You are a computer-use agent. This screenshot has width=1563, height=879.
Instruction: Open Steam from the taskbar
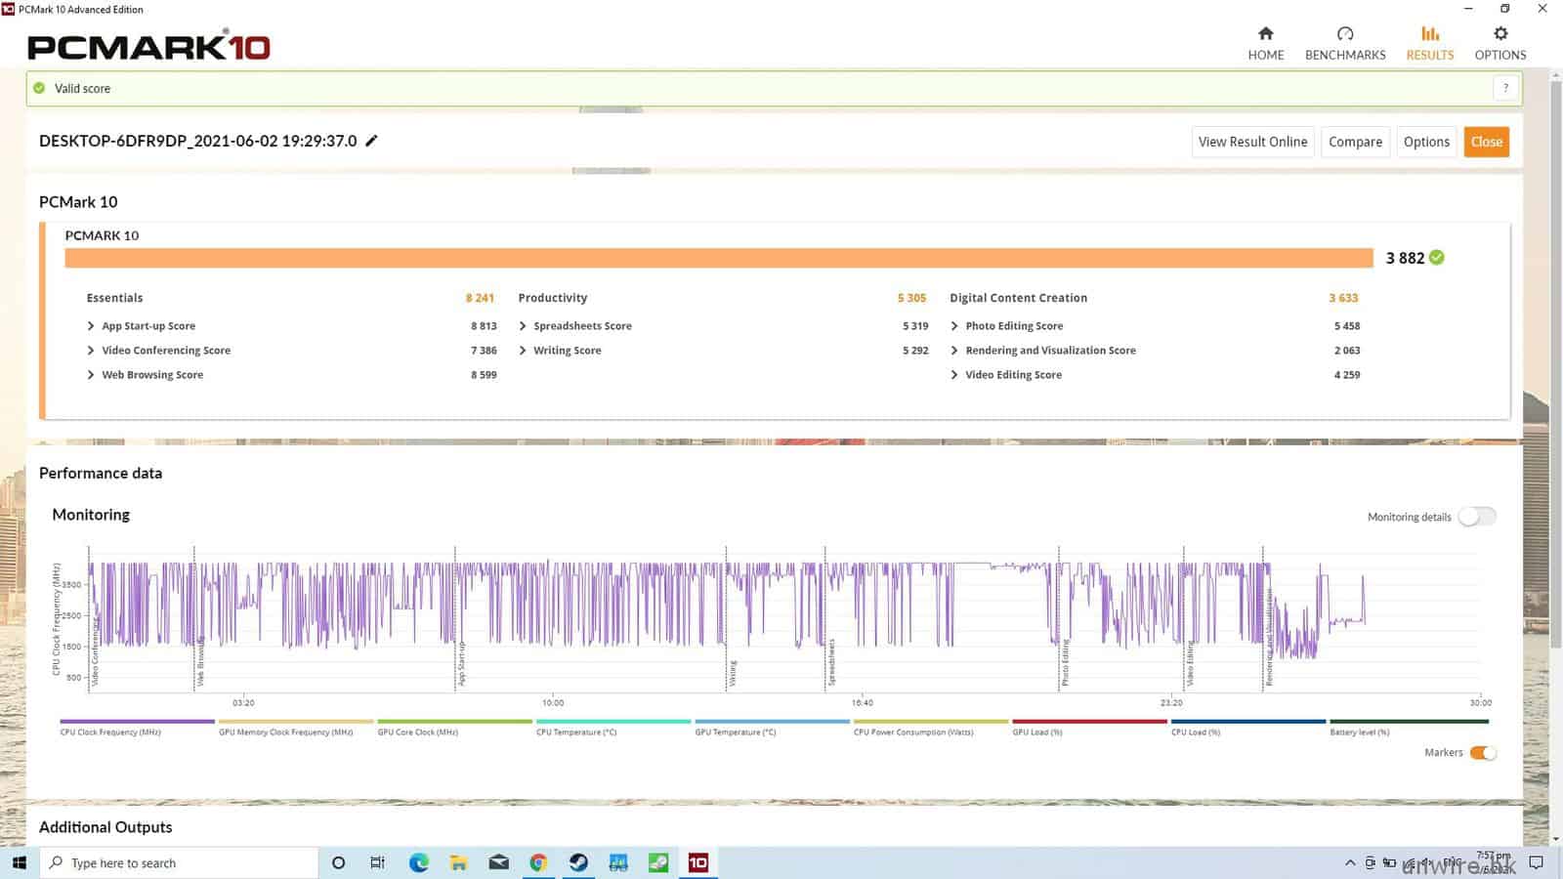pos(578,862)
